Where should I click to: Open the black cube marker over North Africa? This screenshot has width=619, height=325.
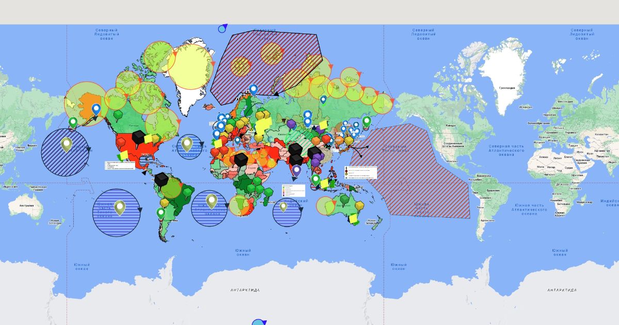tap(241, 160)
